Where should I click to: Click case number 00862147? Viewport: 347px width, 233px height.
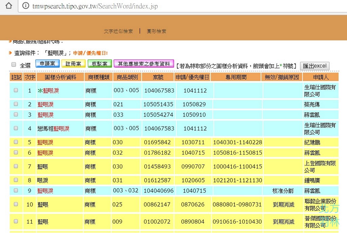point(157,204)
